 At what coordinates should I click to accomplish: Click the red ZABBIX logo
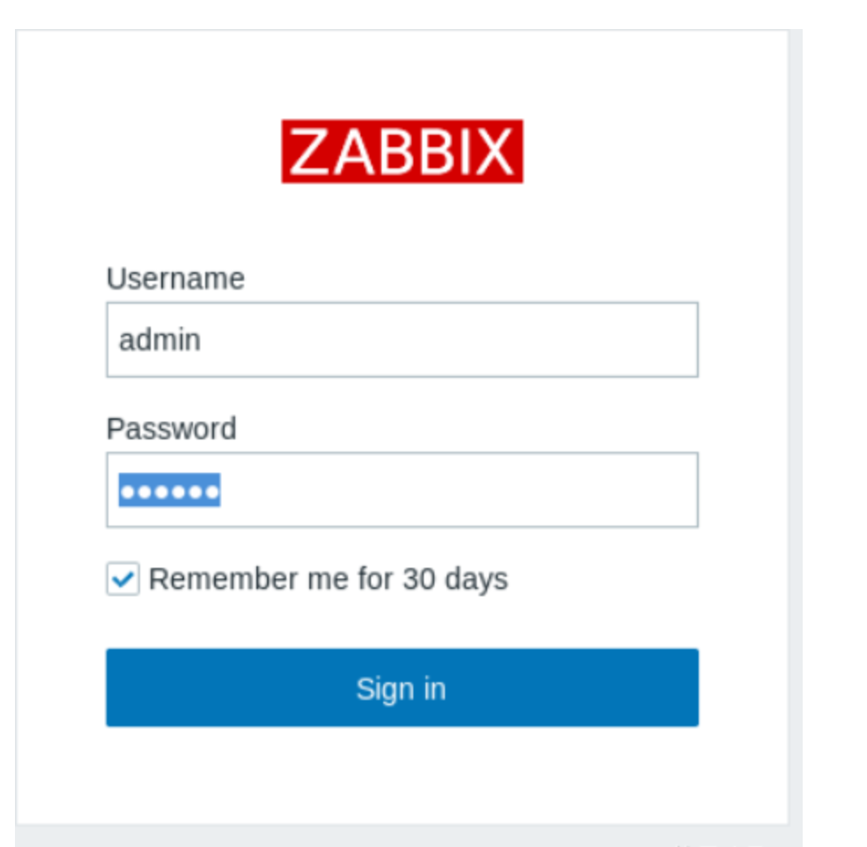[x=402, y=151]
